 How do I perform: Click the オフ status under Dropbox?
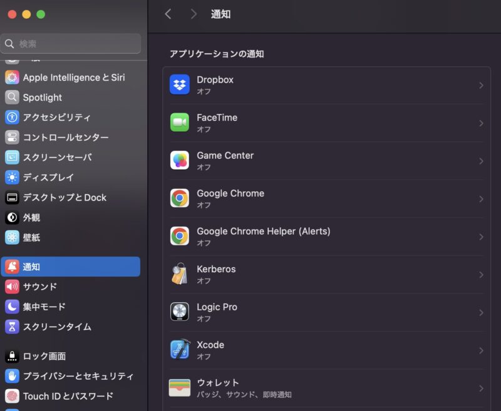pos(204,91)
